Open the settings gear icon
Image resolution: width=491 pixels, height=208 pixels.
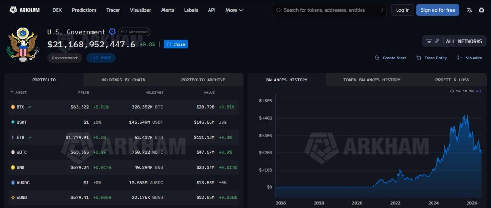481,10
